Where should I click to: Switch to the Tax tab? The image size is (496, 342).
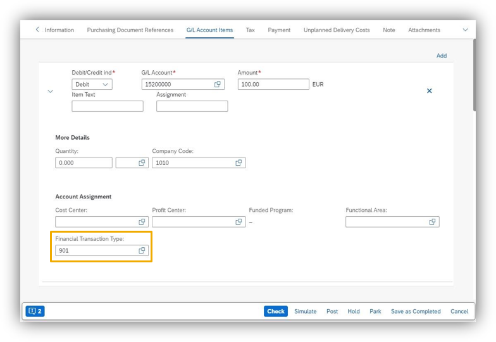click(251, 30)
